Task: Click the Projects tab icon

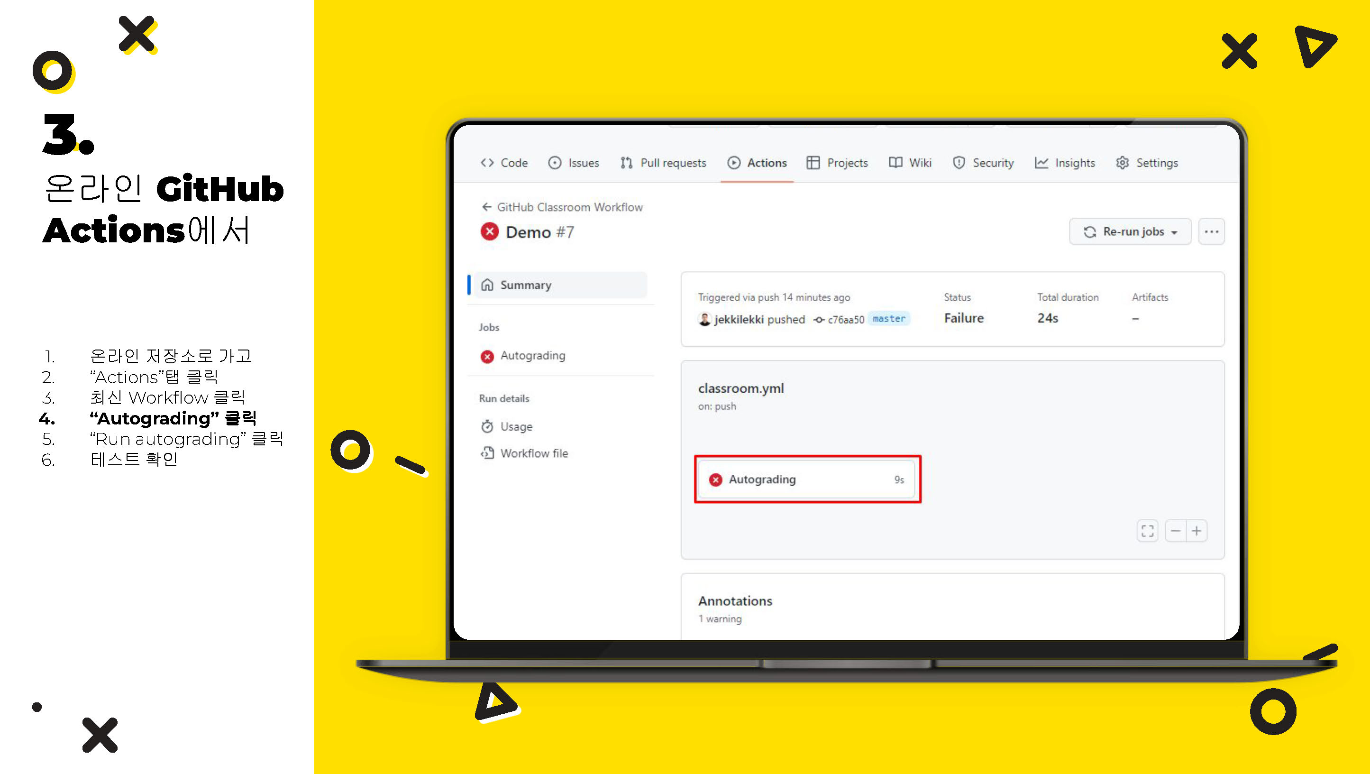Action: pos(810,162)
